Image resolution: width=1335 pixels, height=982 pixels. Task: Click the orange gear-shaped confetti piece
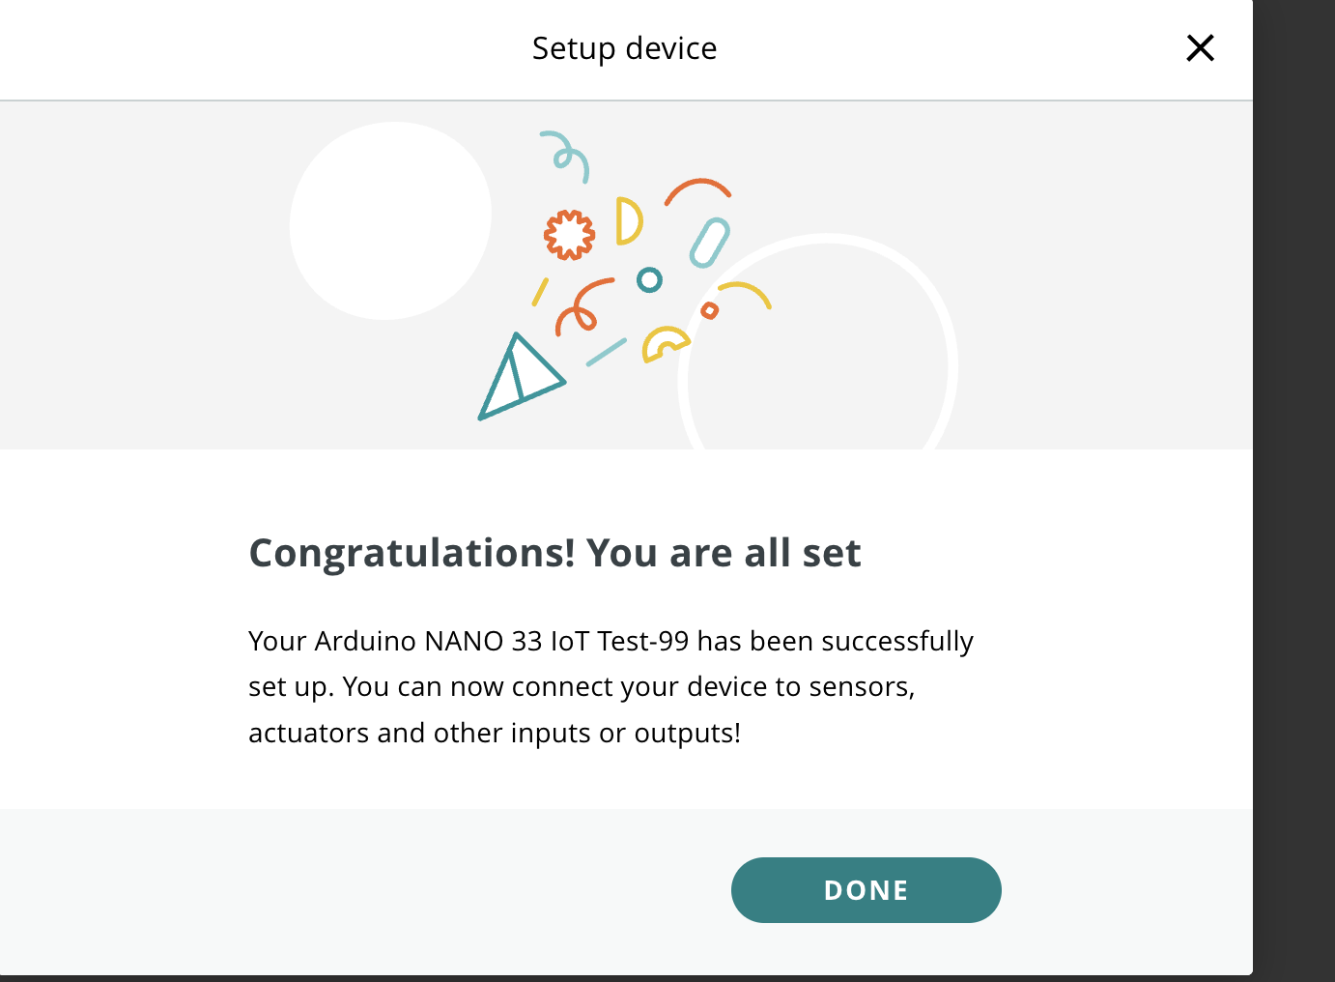click(x=569, y=235)
